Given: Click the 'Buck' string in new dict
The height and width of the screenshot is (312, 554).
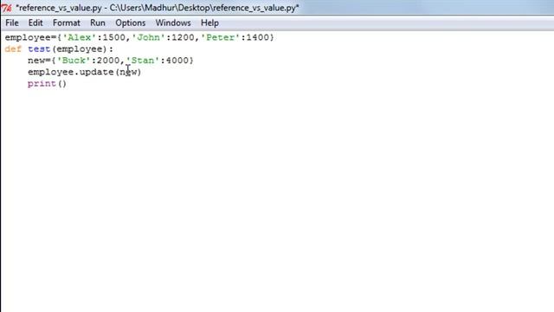Looking at the screenshot, I should (74, 60).
